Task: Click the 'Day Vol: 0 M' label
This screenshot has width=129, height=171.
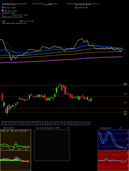Action: coord(81,8)
